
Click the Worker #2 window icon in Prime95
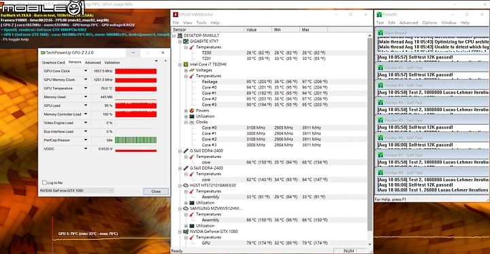[x=380, y=68]
